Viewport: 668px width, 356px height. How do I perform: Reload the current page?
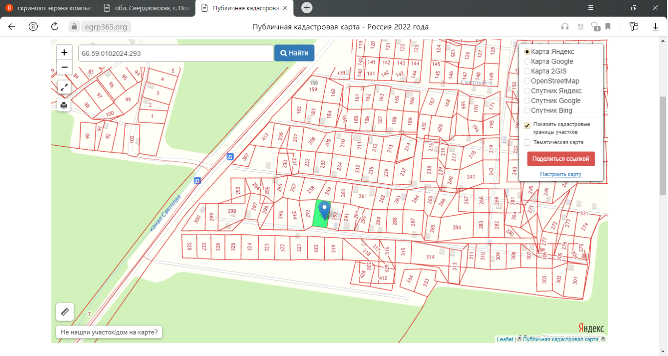55,27
